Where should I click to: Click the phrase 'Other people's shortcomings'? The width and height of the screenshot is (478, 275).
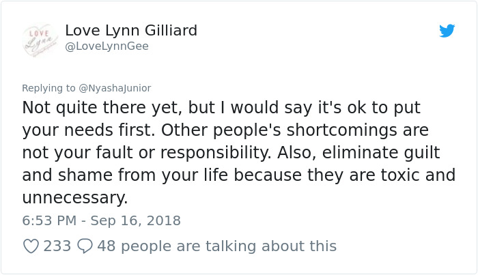(x=279, y=130)
